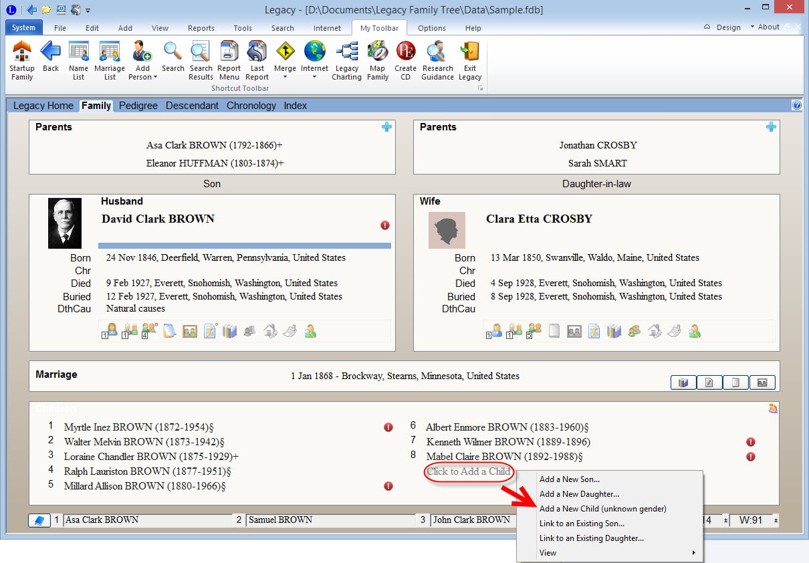This screenshot has width=809, height=563.
Task: Select father Asa Clark BROWN (1792-1866)
Action: click(x=214, y=145)
